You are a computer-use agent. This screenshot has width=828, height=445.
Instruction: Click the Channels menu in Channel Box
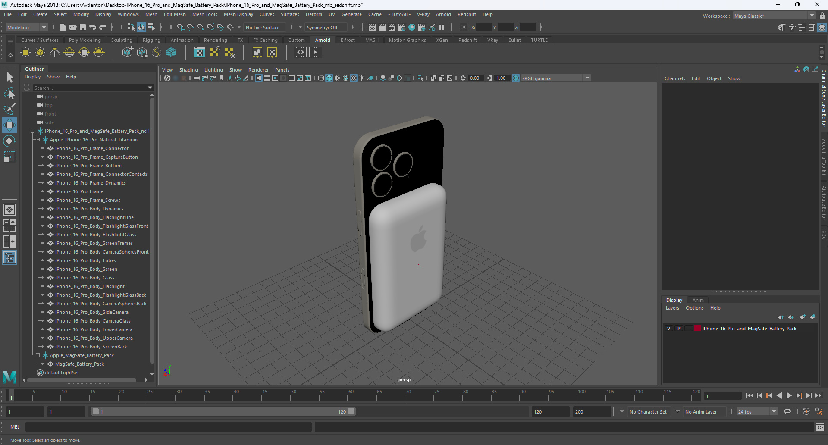[674, 78]
